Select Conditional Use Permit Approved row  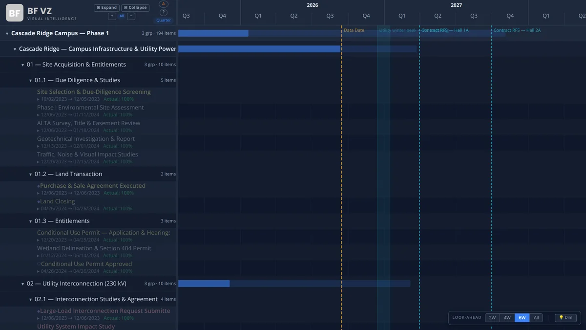pos(89,267)
